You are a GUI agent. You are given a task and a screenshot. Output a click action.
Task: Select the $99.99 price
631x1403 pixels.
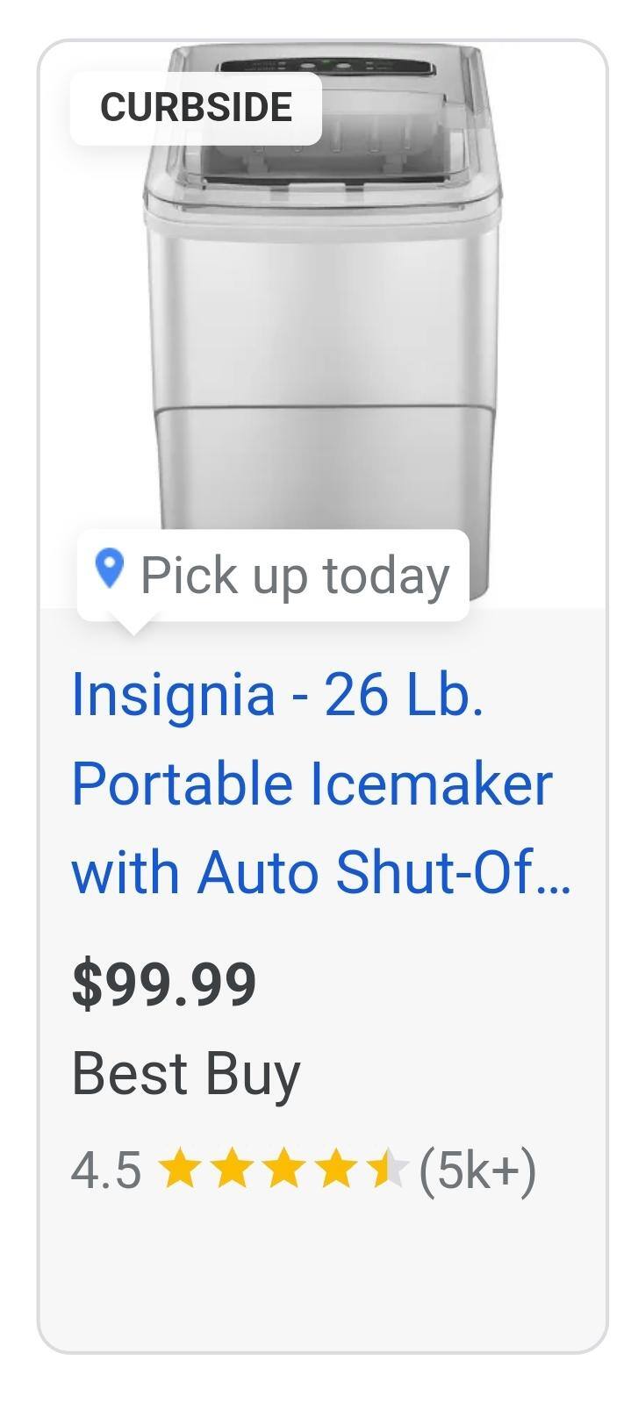[x=164, y=984]
